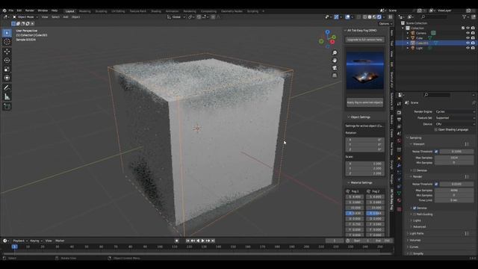478x269 pixels.
Task: Open the Render Engine dropdown
Action: [455, 111]
